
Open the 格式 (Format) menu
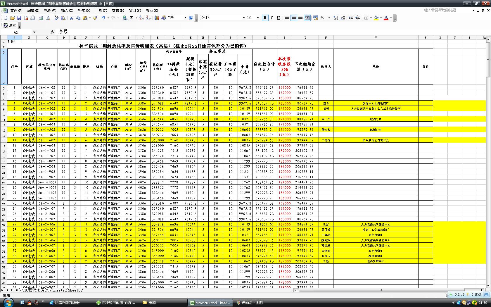[84, 10]
